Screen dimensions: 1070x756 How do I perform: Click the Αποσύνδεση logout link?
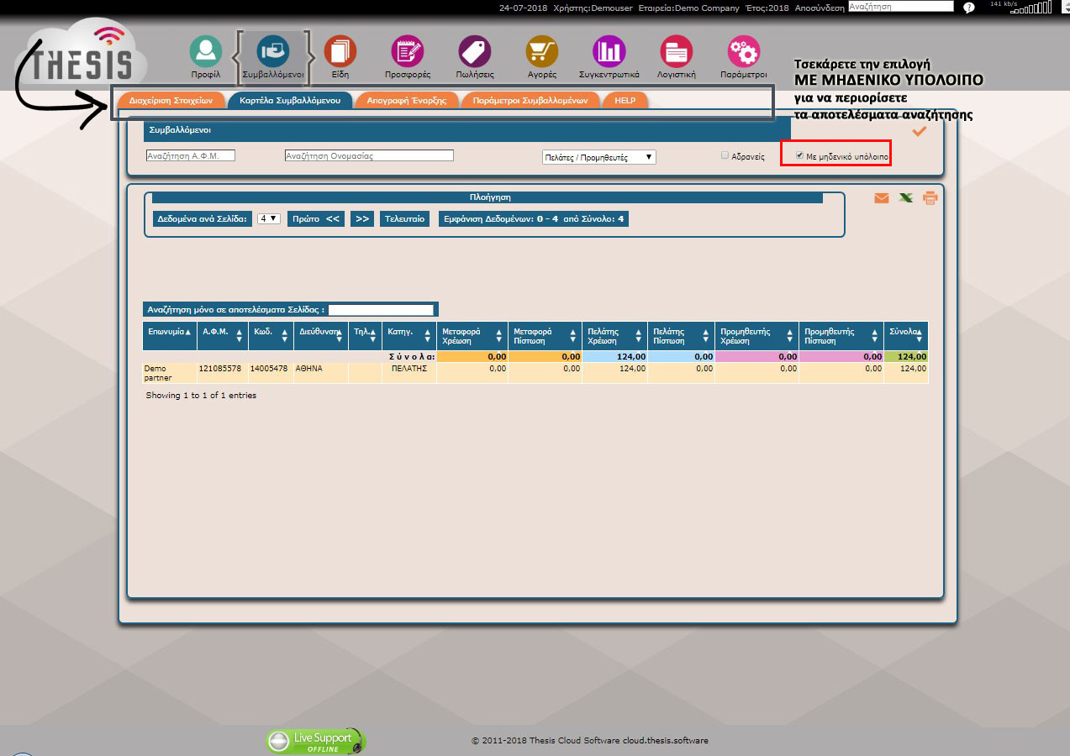tap(819, 7)
